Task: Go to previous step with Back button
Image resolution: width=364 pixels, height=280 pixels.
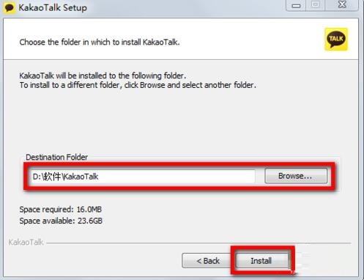Action: 208,261
